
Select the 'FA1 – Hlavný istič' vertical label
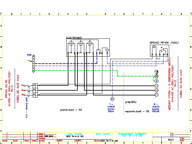[x=27, y=108]
